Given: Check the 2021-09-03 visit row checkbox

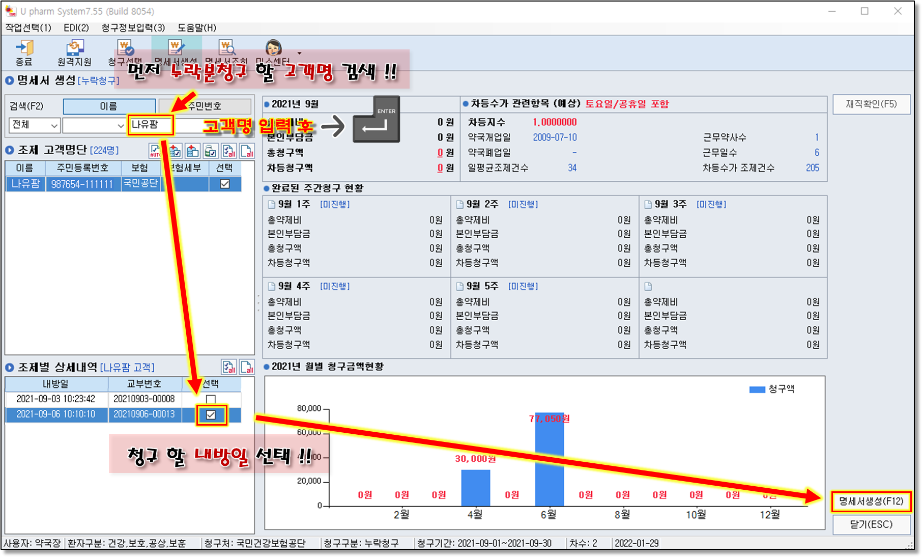Looking at the screenshot, I should (x=211, y=399).
